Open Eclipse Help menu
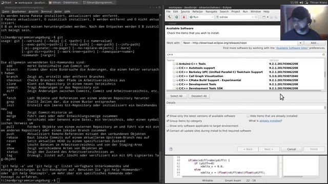Viewport: 328px width, 184px height. [266, 11]
